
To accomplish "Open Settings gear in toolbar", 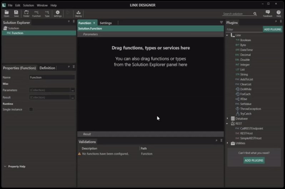I will tap(57, 14).
